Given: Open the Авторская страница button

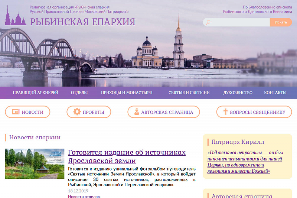Looking at the screenshot, I should [x=164, y=112].
